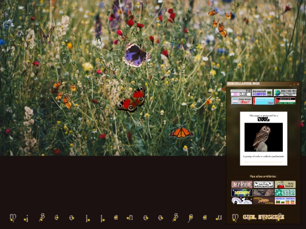Click the owl photo
The width and height of the screenshot is (306, 229).
[263, 137]
